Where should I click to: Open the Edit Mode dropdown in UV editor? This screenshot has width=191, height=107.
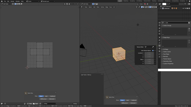click(x=6, y=4)
